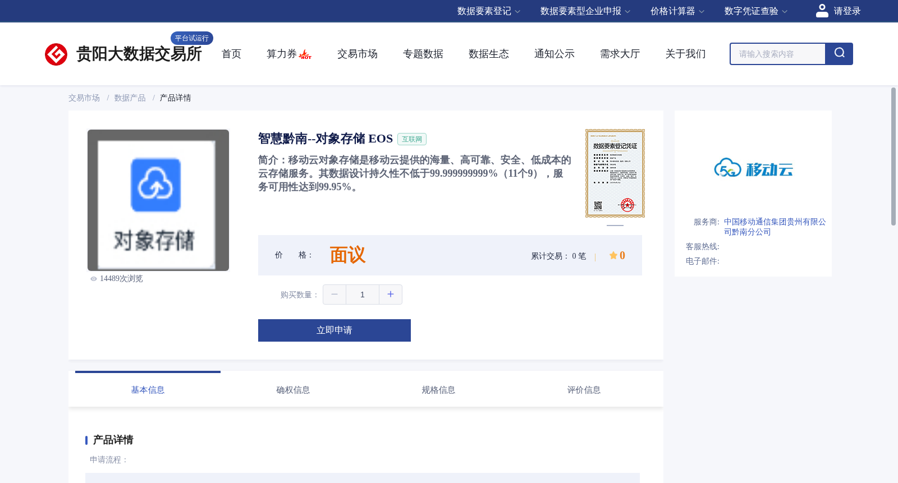898x483 pixels.
Task: Open the 关于我们 menu item
Action: 686,54
